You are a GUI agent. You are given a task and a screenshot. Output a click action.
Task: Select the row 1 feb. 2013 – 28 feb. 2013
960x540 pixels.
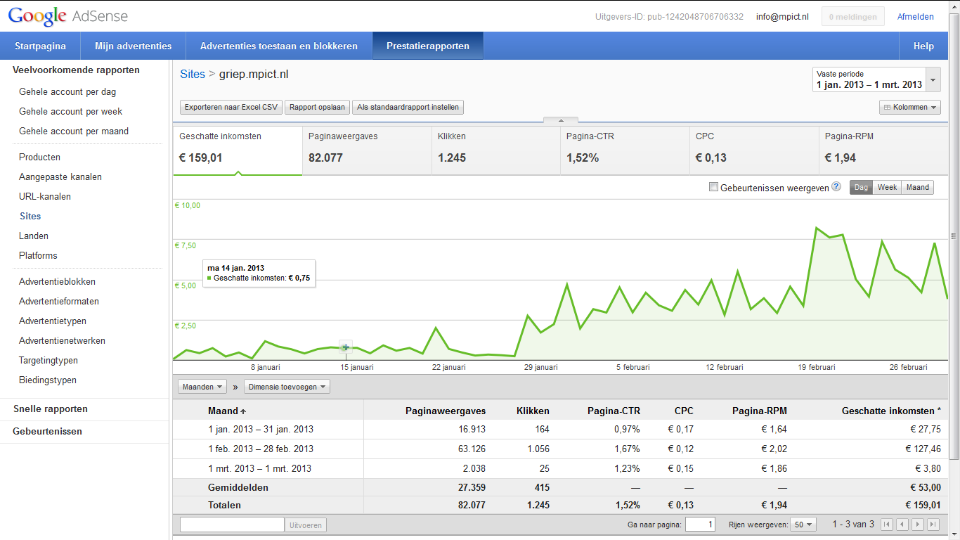(x=561, y=449)
